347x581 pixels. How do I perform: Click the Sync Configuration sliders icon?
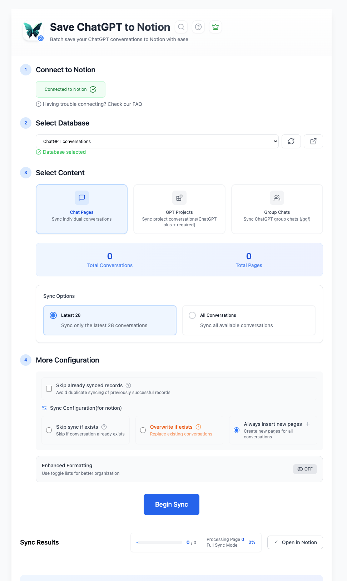click(x=44, y=408)
